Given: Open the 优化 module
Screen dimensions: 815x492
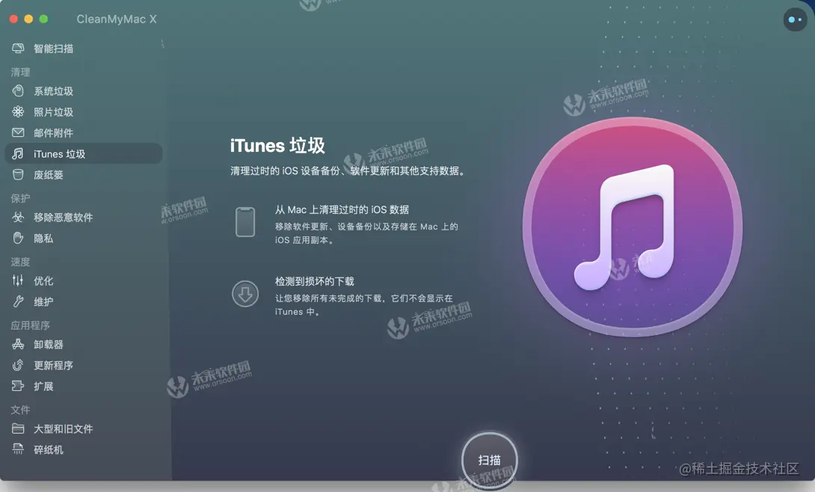Looking at the screenshot, I should [x=83, y=280].
